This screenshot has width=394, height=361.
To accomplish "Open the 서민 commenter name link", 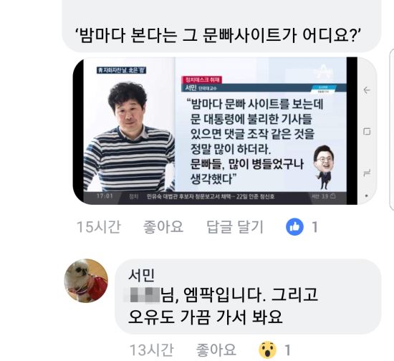I will (141, 274).
